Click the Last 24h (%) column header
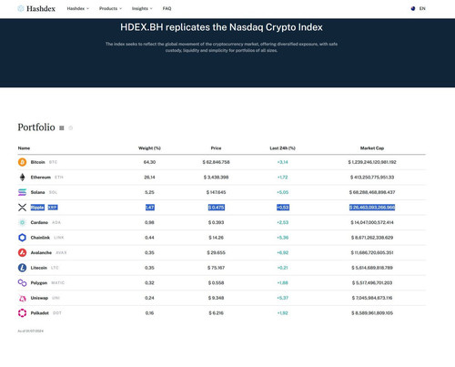The image size is (455, 367). coord(282,148)
